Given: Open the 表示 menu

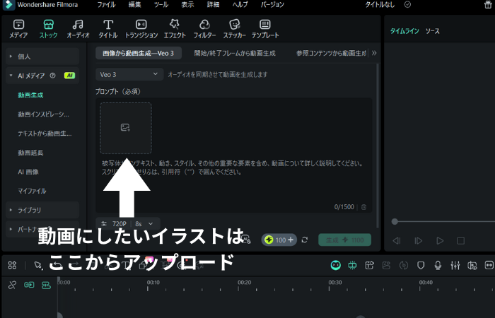Looking at the screenshot, I should [x=187, y=4].
